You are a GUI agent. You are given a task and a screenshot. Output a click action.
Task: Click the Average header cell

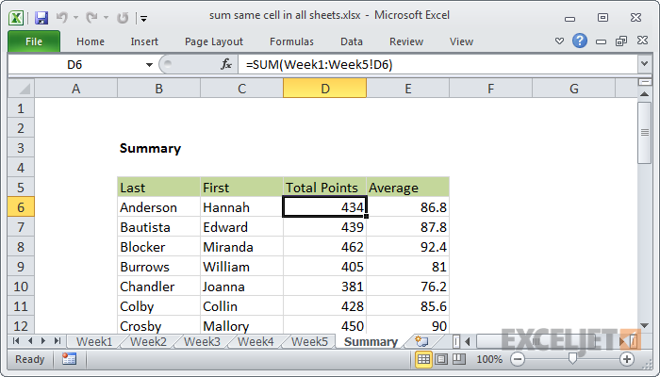(408, 188)
